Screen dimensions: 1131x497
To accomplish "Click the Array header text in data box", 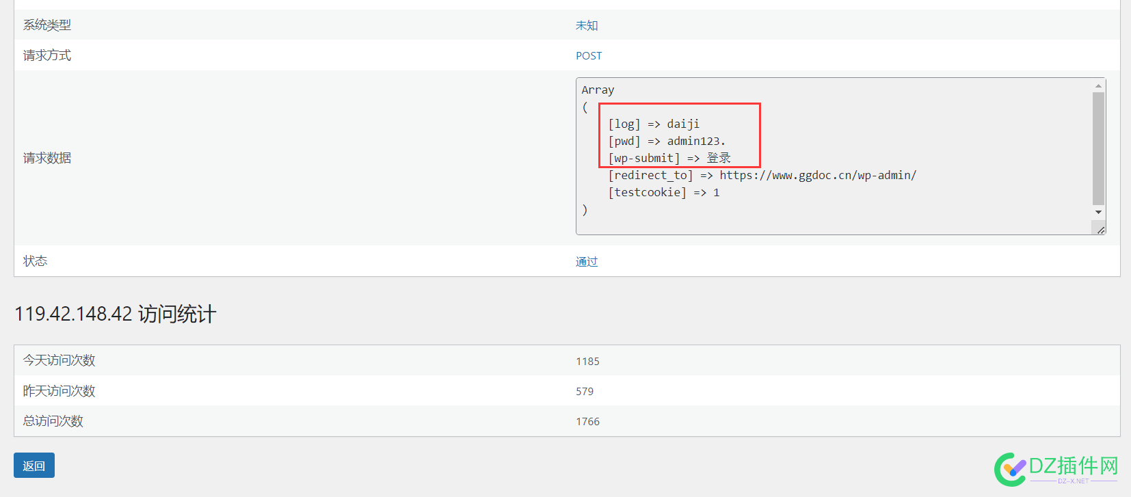I will pos(598,90).
